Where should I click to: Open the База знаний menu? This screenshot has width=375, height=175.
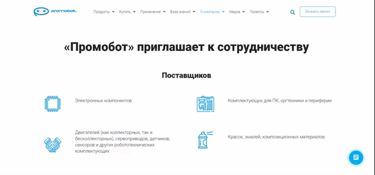coord(180,12)
